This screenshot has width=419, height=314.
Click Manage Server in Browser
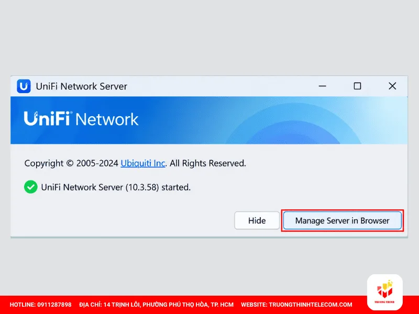pos(343,220)
